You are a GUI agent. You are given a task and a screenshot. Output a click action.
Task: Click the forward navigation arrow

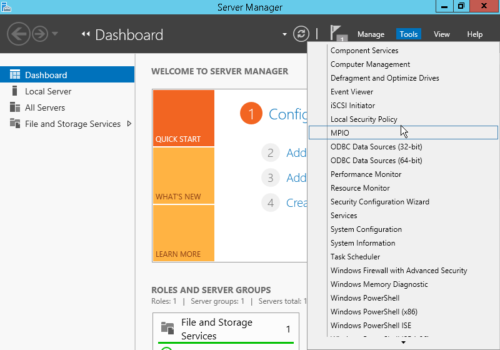pyautogui.click(x=40, y=34)
